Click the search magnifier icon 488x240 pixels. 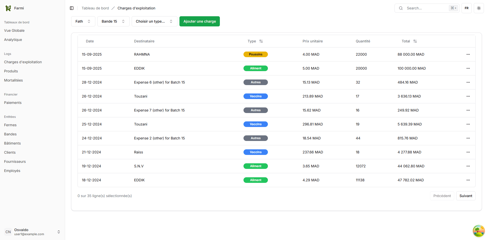click(x=401, y=8)
